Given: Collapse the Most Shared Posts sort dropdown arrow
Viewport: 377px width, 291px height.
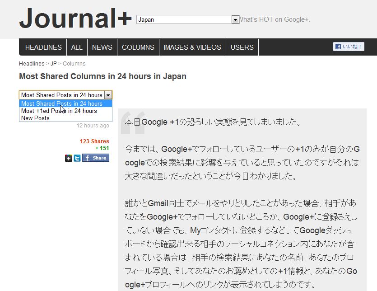Looking at the screenshot, I should pyautogui.click(x=108, y=95).
